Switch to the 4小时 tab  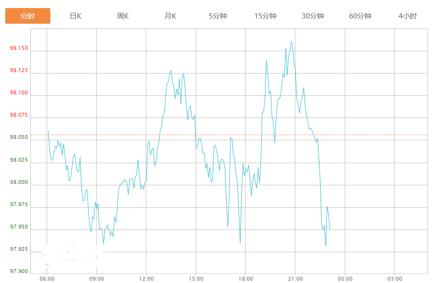click(408, 16)
